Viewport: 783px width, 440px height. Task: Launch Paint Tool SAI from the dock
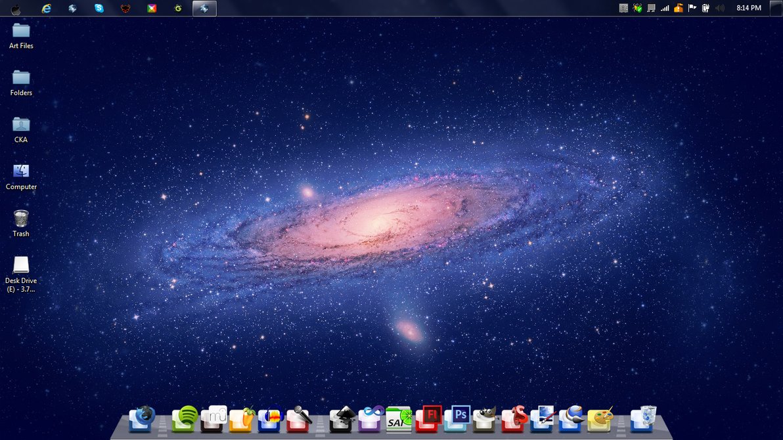399,418
